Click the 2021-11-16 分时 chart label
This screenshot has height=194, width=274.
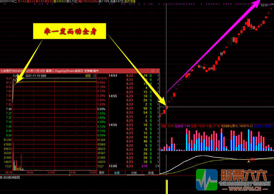pos(36,76)
